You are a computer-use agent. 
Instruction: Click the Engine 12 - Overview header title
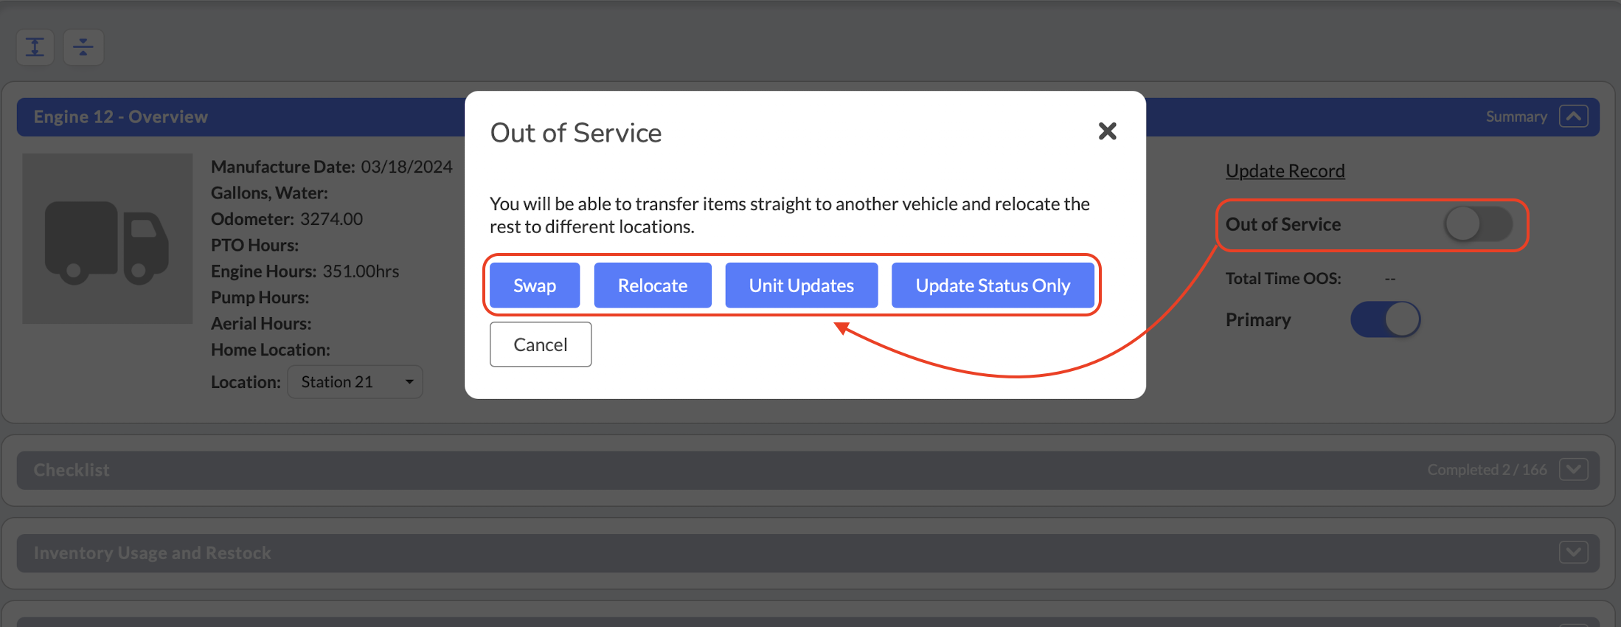[121, 117]
